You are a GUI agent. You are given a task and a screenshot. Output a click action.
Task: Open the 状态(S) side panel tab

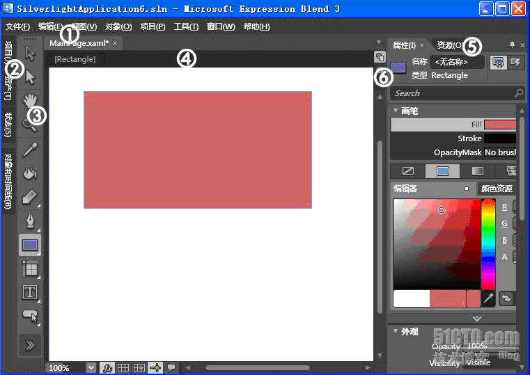pyautogui.click(x=8, y=125)
